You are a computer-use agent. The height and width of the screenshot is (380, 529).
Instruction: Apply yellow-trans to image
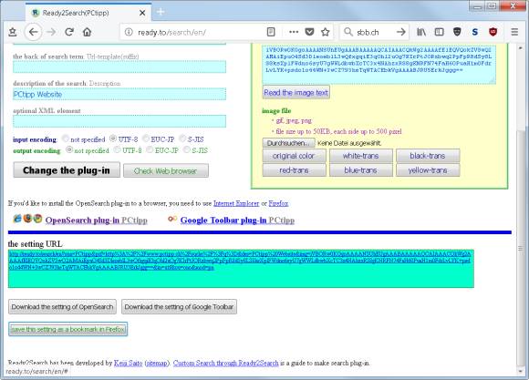click(428, 170)
